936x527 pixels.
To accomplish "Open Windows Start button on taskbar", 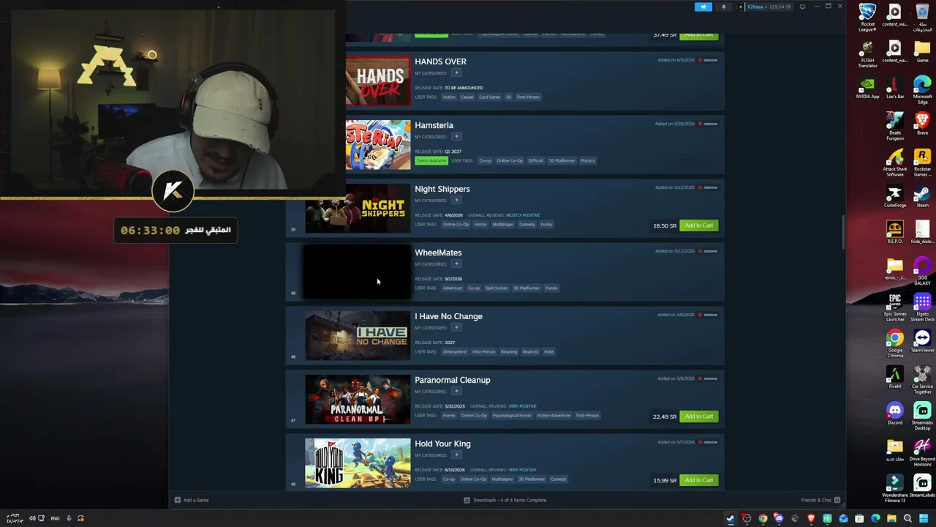I will tap(924, 519).
